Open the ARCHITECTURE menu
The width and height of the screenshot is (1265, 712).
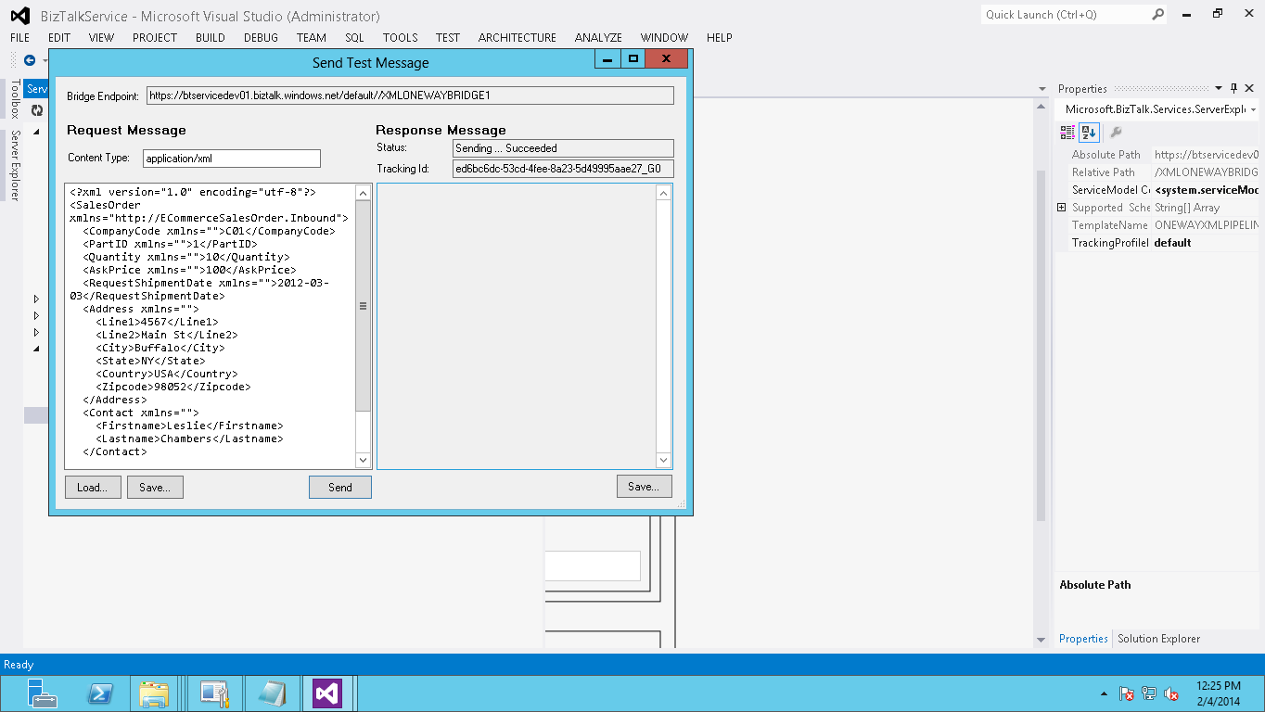coord(517,38)
